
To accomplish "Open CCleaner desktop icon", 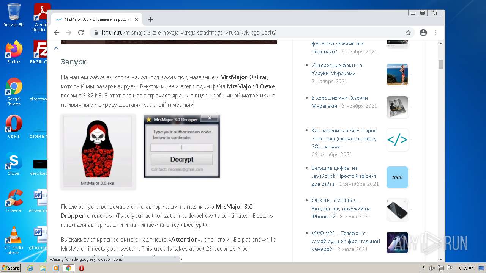I will (x=14, y=201).
